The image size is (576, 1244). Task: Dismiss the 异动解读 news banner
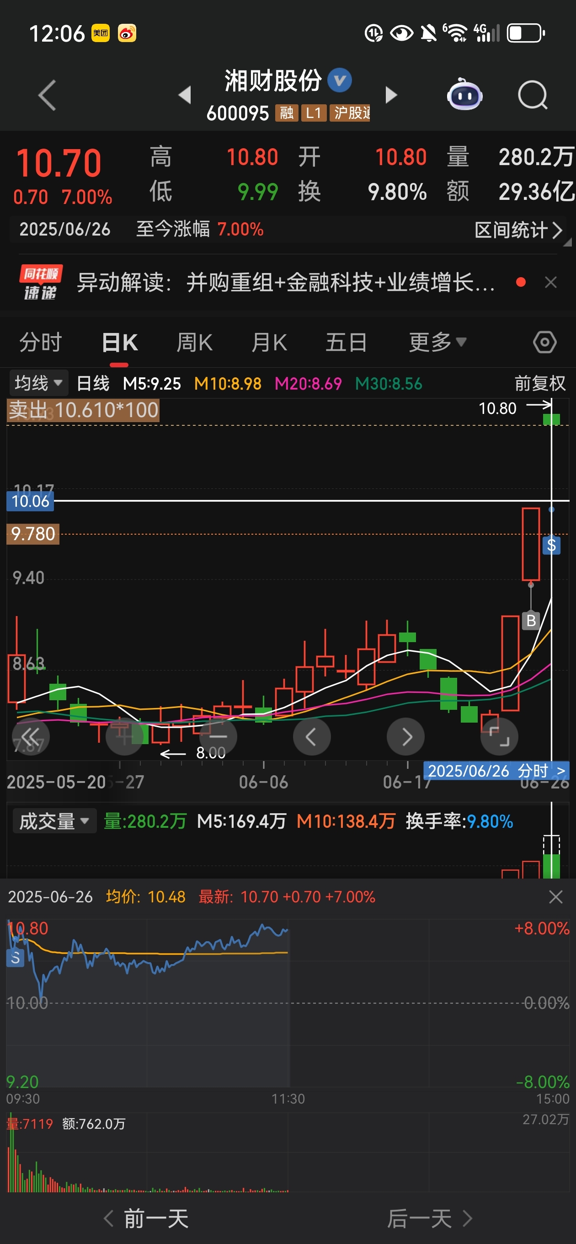551,282
